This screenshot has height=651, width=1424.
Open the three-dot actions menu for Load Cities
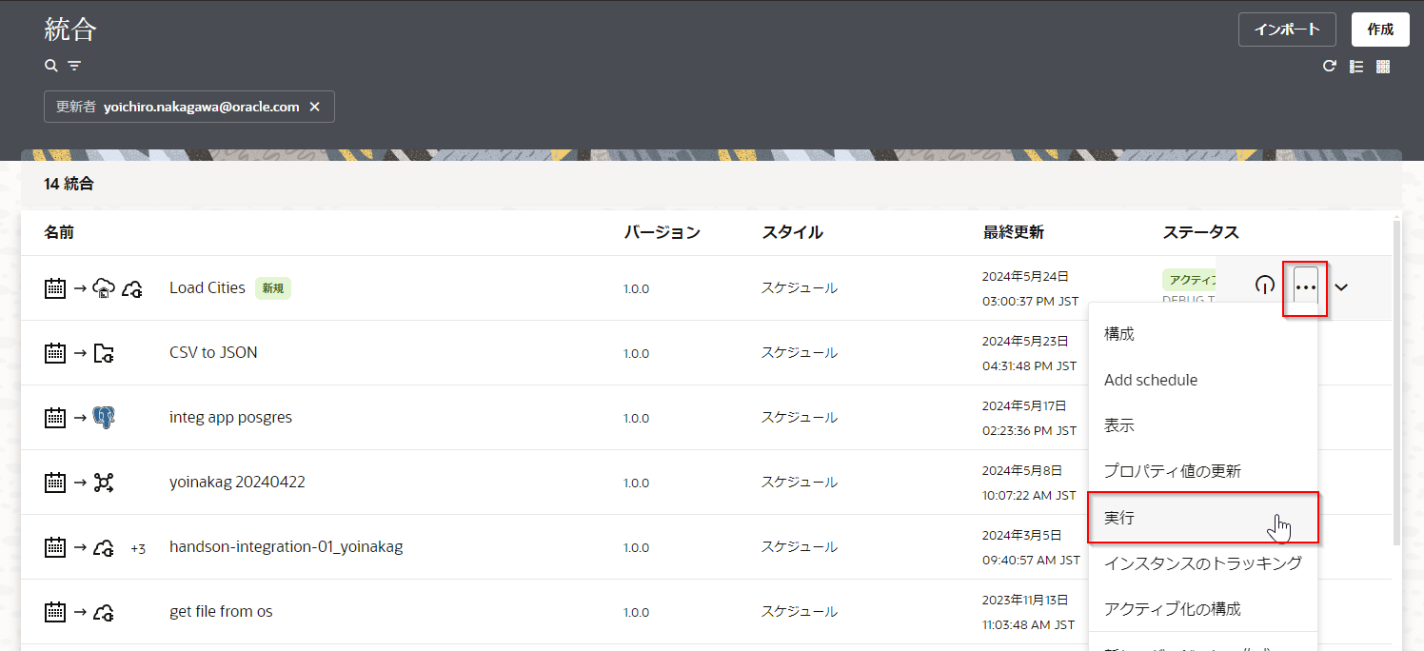point(1305,287)
